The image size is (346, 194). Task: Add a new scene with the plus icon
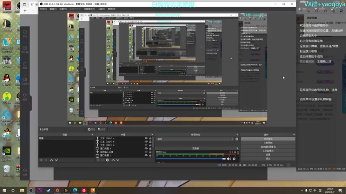click(x=41, y=160)
